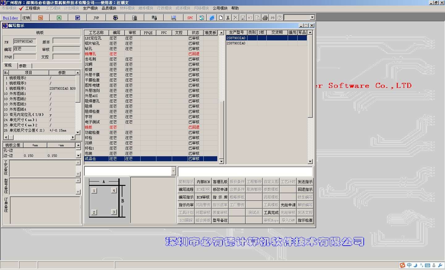Click the 编写流程 button
Image resolution: width=445 pixels, height=270 pixels.
(x=186, y=190)
